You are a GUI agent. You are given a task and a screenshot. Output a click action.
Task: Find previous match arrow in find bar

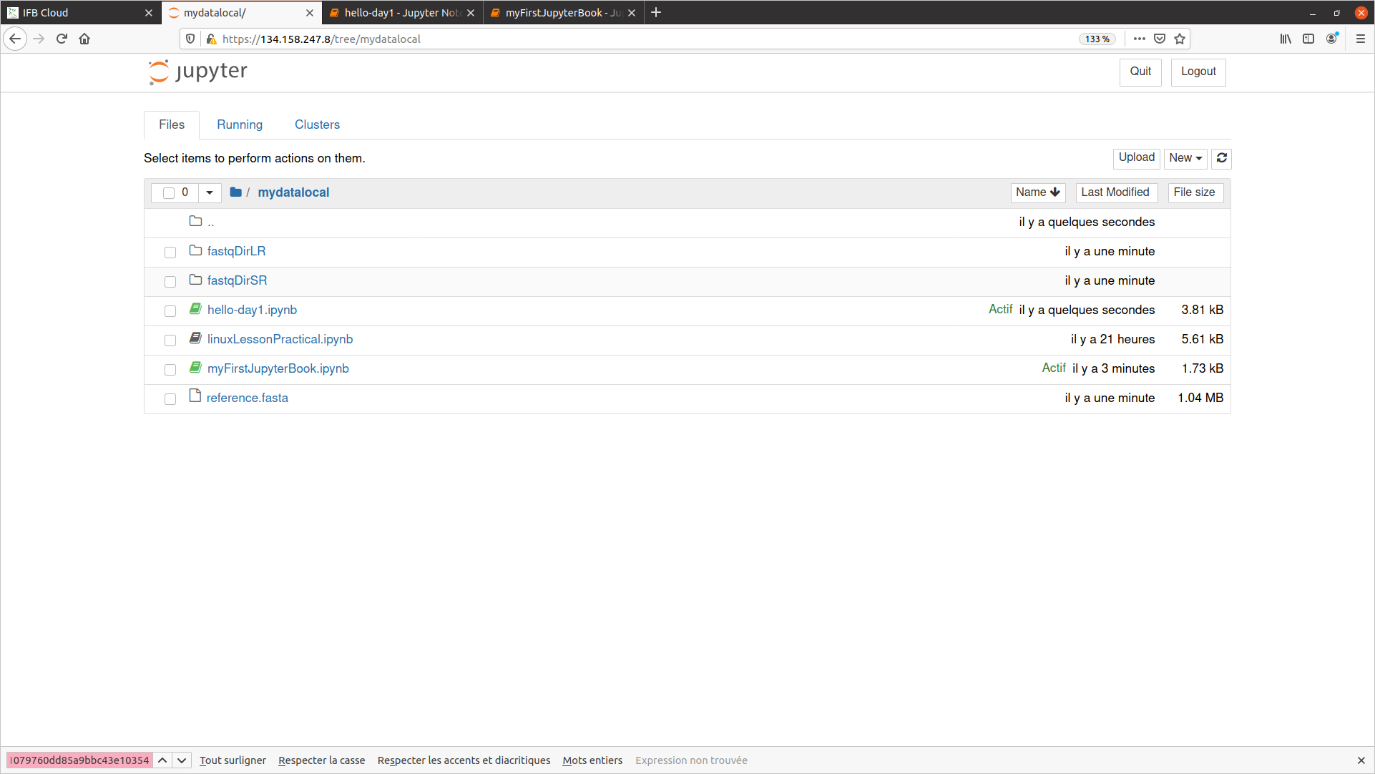162,760
